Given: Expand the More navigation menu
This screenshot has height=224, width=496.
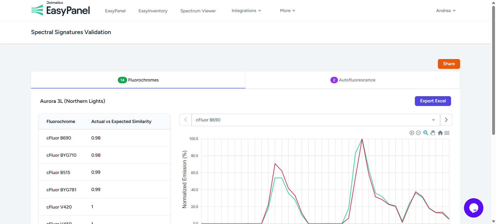Looking at the screenshot, I should coord(287,11).
